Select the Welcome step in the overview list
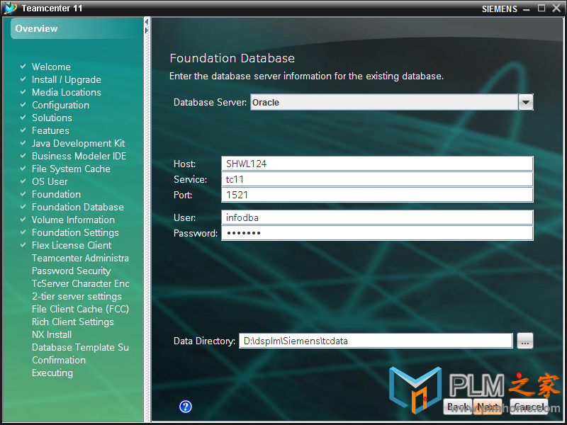The width and height of the screenshot is (567, 425). click(51, 67)
